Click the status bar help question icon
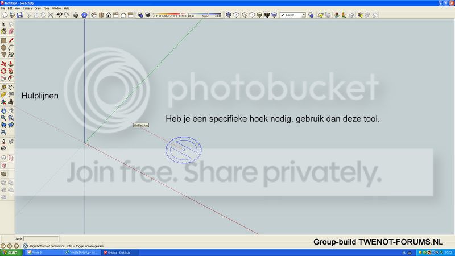Screen dimensions: 455x256 pos(25,246)
